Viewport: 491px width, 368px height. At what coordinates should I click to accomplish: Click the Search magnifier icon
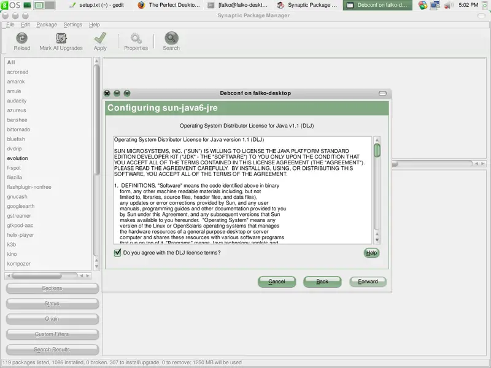[171, 38]
